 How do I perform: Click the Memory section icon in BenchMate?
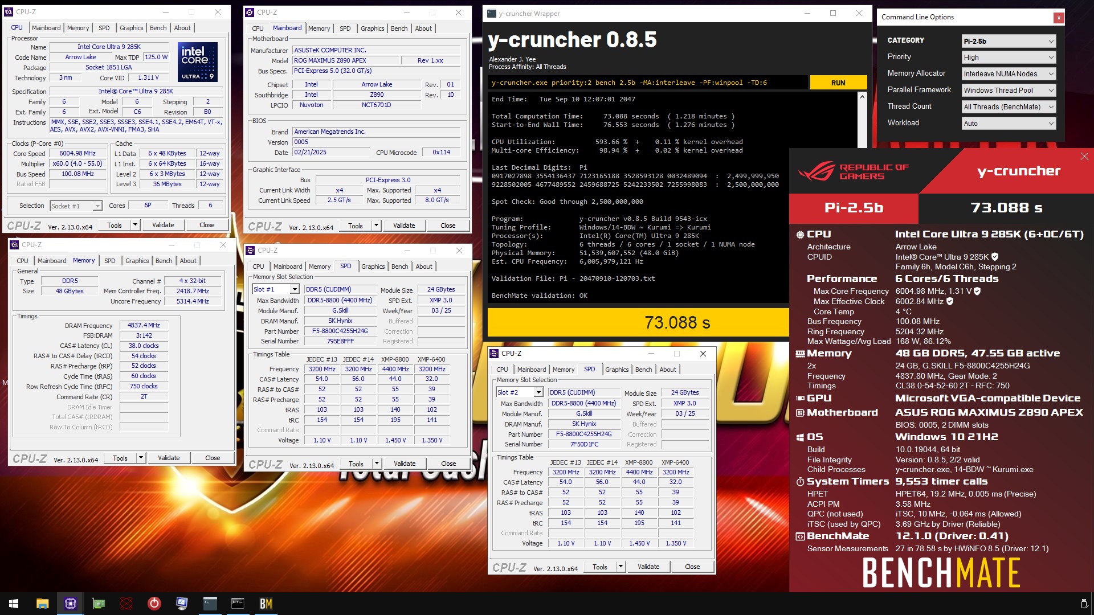click(800, 354)
